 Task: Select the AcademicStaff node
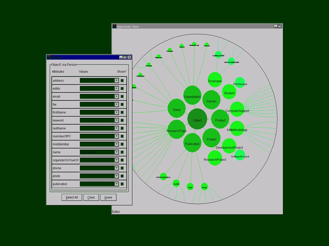[x=218, y=54]
